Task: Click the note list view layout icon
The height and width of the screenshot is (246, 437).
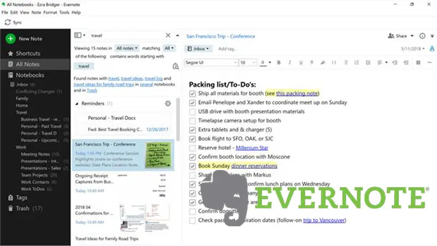Action: coord(78,35)
